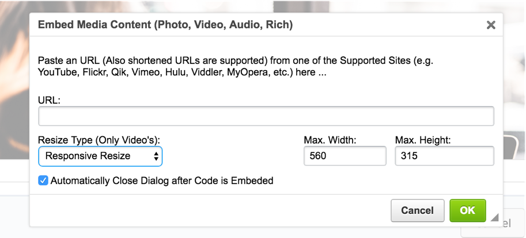Click the dialog resize grip corner

(x=494, y=218)
